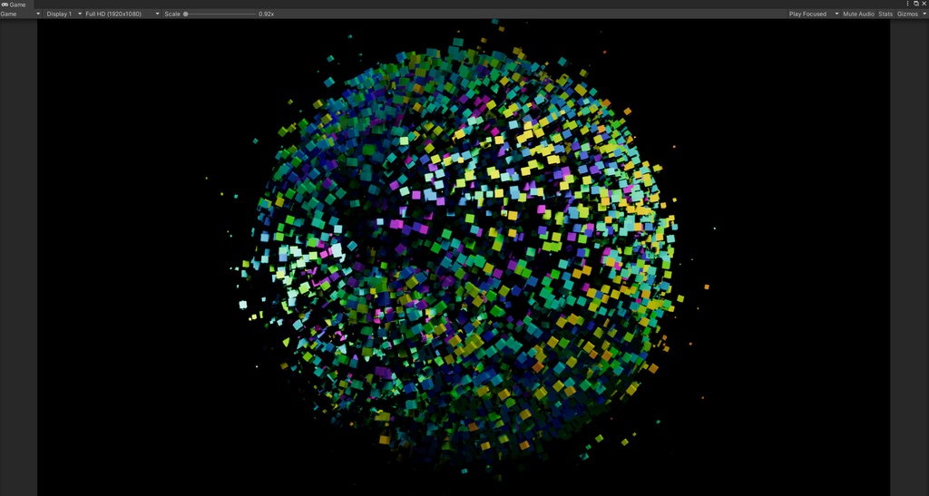Image resolution: width=929 pixels, height=496 pixels.
Task: Click the Scale label
Action: click(x=172, y=14)
